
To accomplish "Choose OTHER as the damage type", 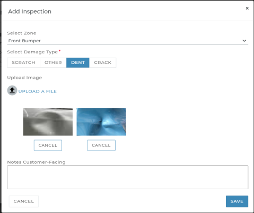I will (x=53, y=62).
